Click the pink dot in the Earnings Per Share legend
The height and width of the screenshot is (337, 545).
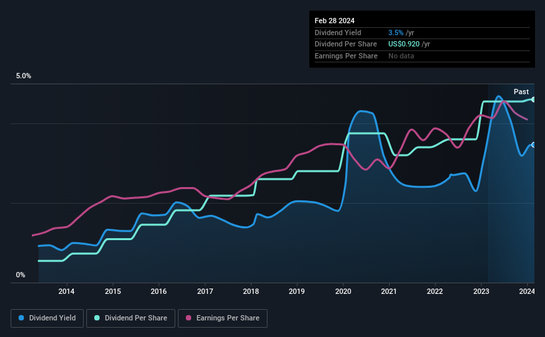pos(189,318)
